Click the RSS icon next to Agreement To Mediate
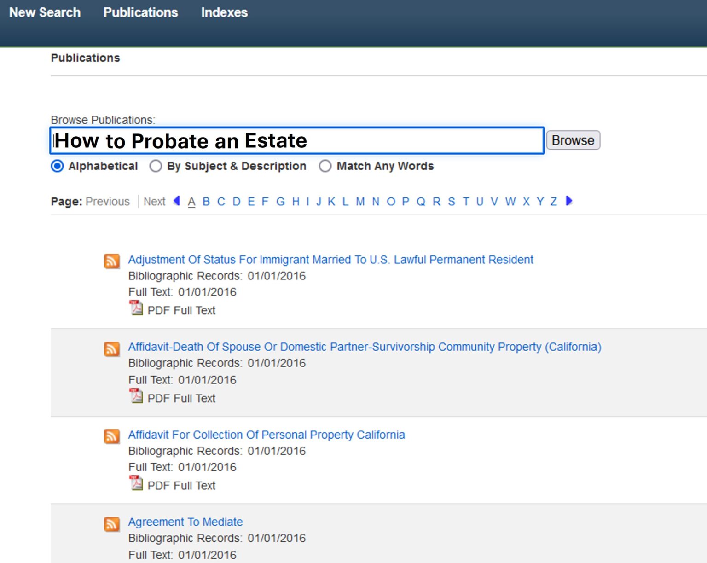 111,523
